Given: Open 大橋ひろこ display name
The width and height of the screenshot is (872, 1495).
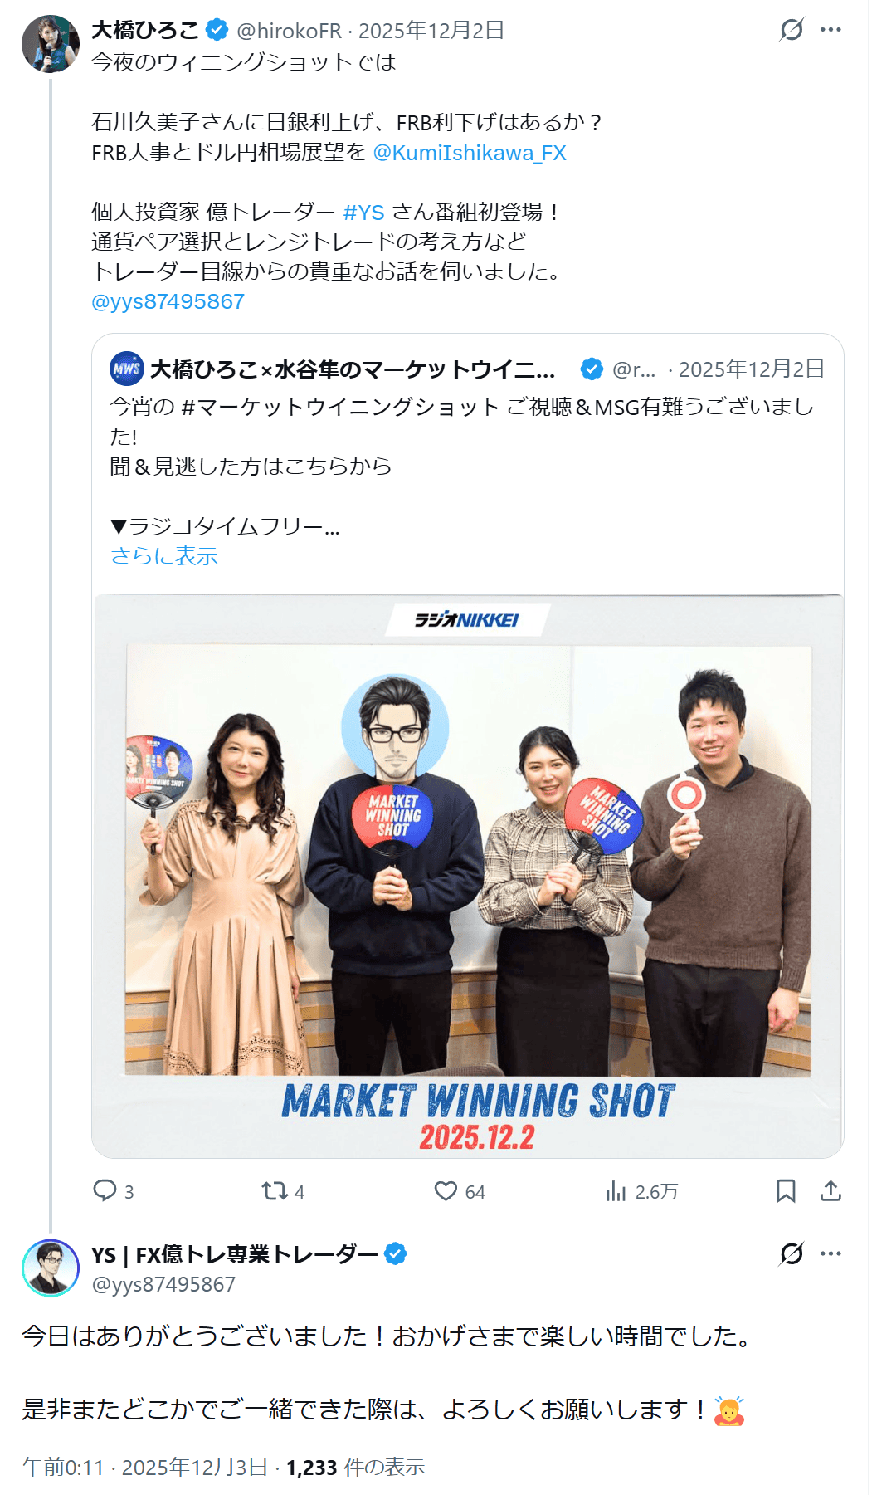Looking at the screenshot, I should (x=145, y=30).
